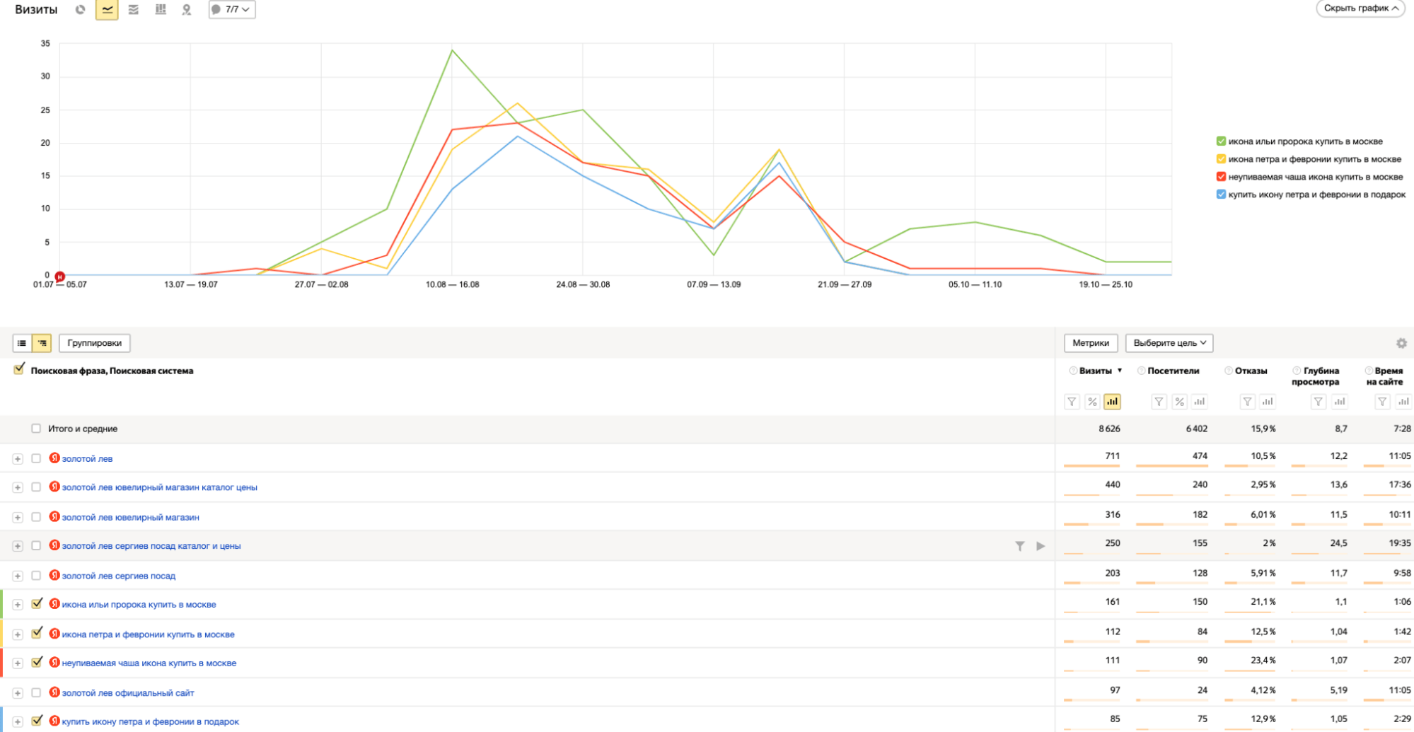Tick checkbox for 'золотой лев' row
The height and width of the screenshot is (732, 1414).
click(36, 458)
